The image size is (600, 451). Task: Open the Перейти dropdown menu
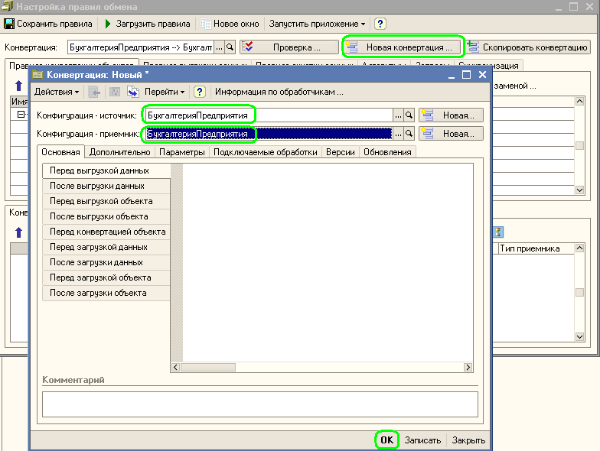(165, 92)
